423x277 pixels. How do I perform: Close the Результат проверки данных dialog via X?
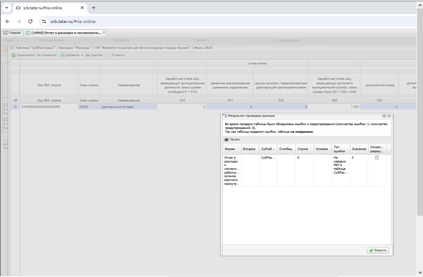[x=389, y=116]
